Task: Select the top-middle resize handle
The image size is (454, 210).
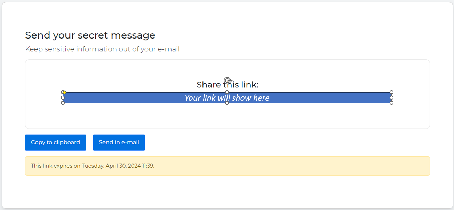Action: [227, 92]
